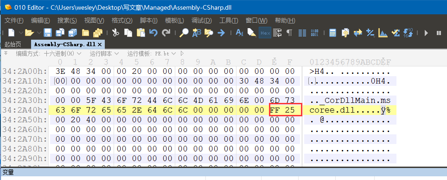Screen dimensions: 447x180
Task: Open the font settings icon
Action: pos(239,33)
